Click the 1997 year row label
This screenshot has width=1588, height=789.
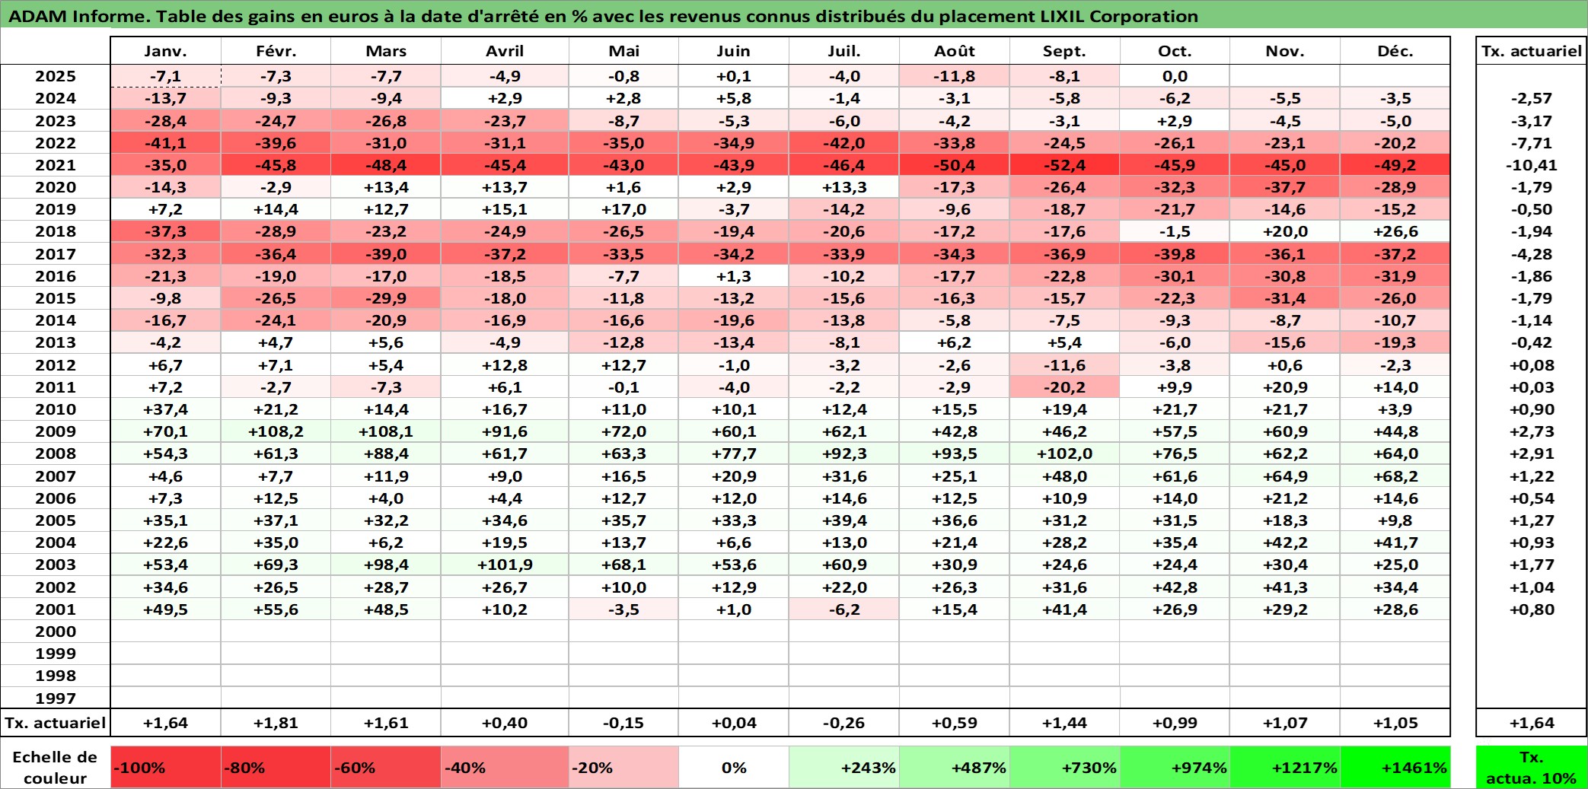coord(56,698)
